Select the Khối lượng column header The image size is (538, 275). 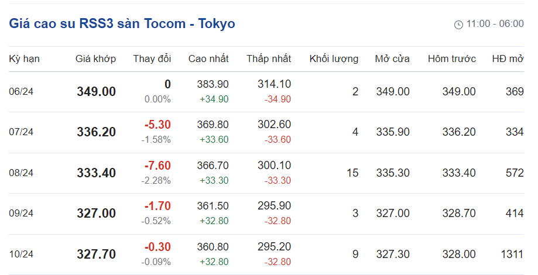(334, 59)
